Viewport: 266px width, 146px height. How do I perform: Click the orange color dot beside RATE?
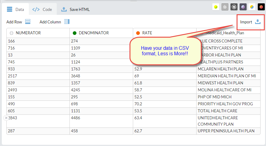point(138,33)
